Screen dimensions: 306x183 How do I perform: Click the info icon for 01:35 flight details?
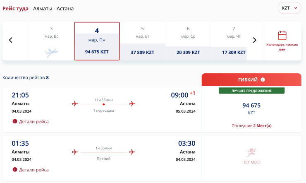point(15,170)
